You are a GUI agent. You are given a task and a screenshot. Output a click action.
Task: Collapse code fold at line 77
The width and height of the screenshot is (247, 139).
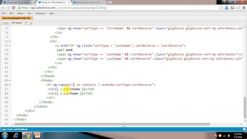(10, 46)
